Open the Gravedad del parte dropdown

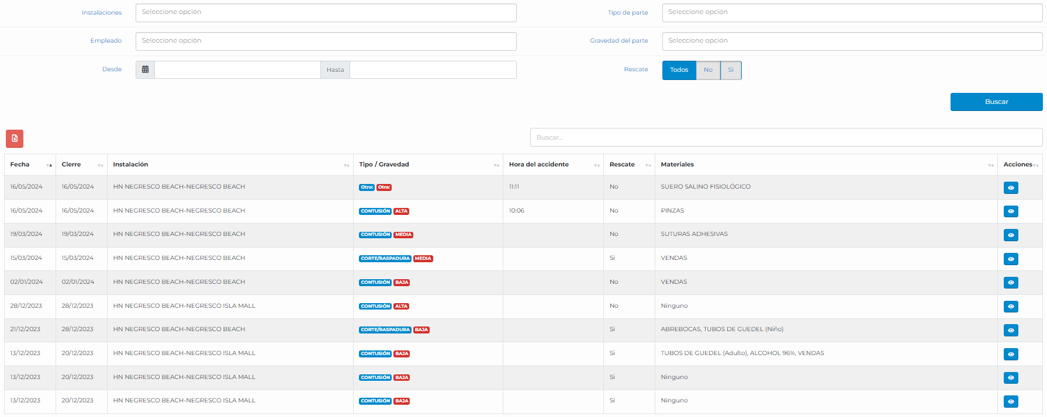(852, 41)
